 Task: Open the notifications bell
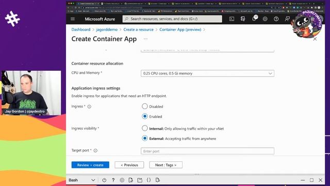point(254,19)
